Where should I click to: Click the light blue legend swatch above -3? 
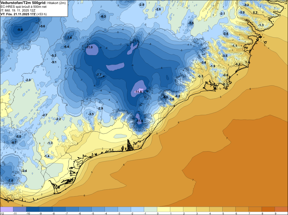(x=124, y=209)
